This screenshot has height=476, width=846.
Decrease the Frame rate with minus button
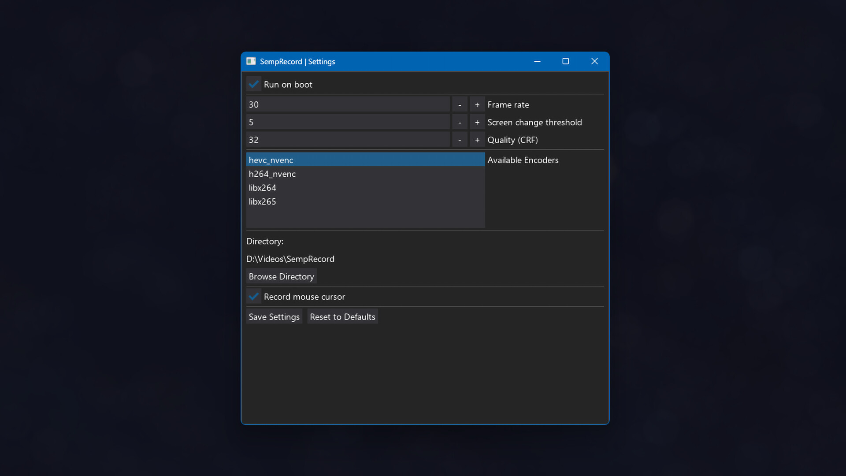[460, 104]
